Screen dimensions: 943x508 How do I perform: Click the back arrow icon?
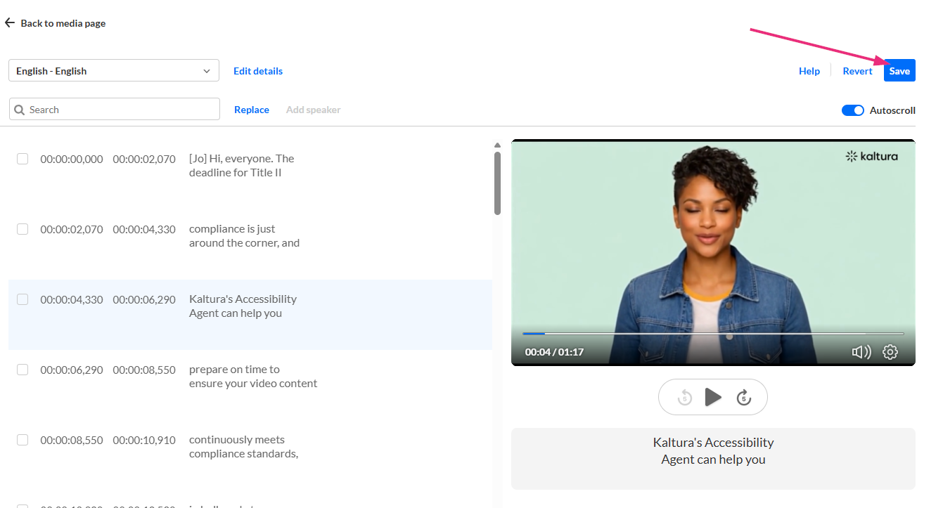pos(10,23)
